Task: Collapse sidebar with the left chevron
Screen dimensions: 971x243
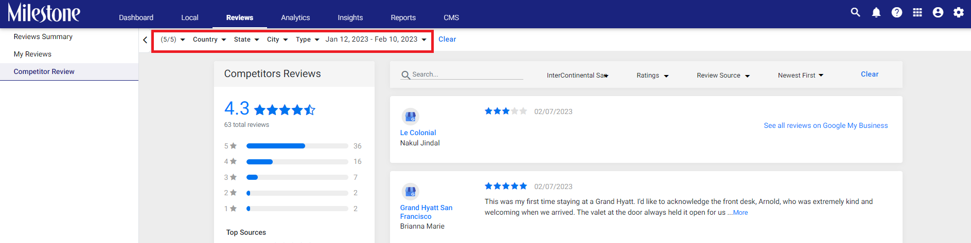Action: click(x=145, y=40)
